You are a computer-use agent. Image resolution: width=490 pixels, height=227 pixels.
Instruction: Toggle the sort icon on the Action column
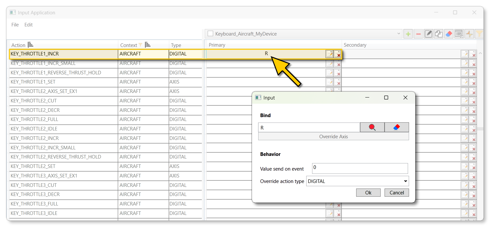(x=30, y=44)
